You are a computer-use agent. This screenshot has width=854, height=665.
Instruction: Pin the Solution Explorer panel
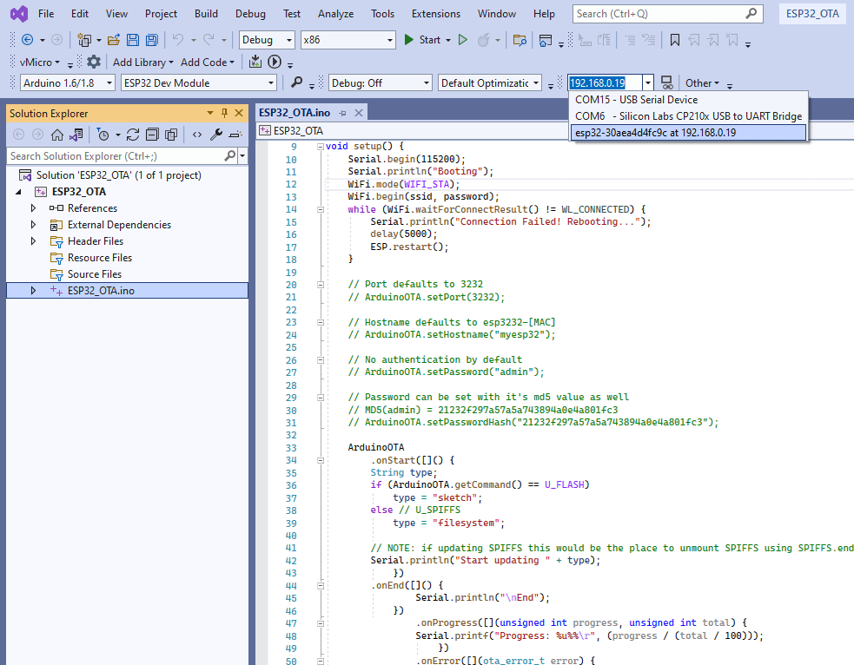click(x=224, y=113)
